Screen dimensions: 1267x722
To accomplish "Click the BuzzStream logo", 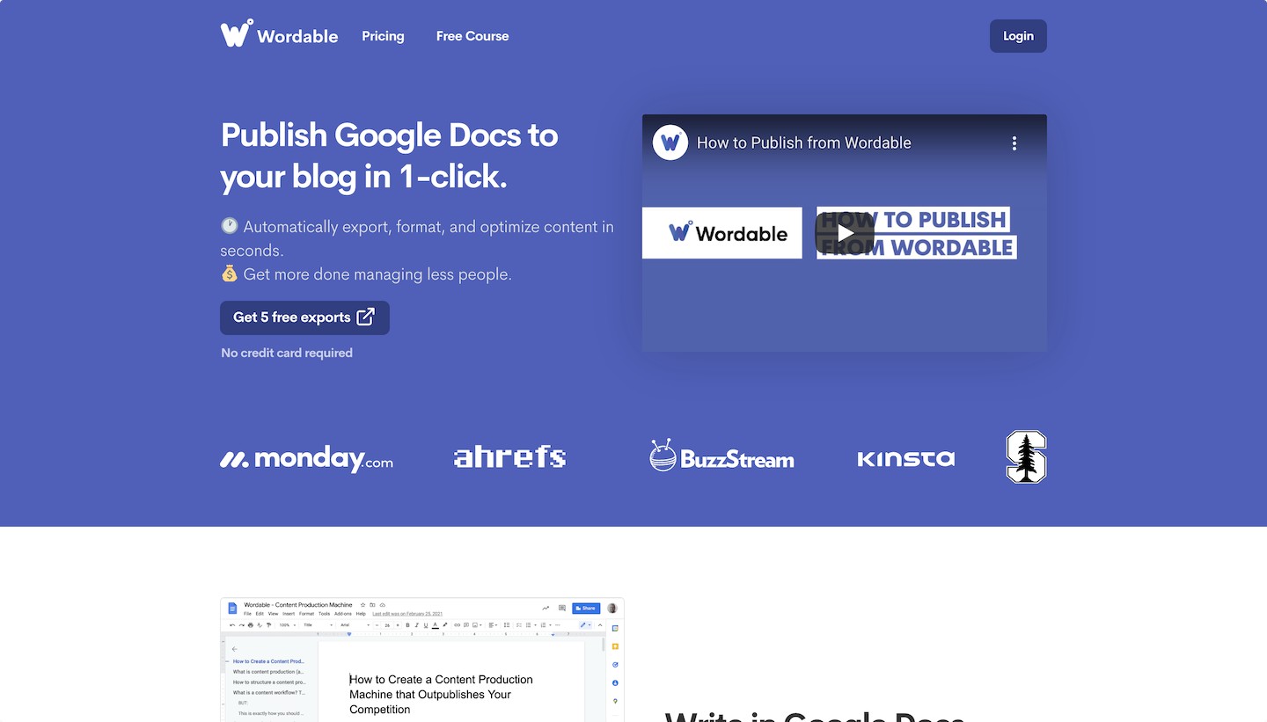I will click(x=721, y=456).
